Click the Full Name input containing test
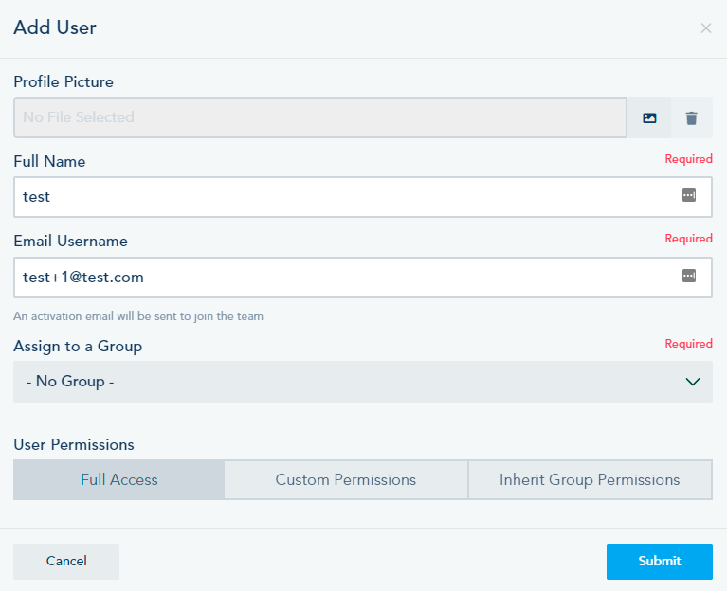727x591 pixels. 363,197
